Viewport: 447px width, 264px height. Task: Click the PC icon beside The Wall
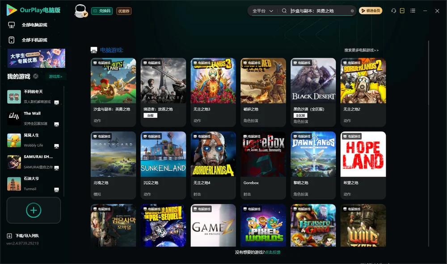pos(56,124)
